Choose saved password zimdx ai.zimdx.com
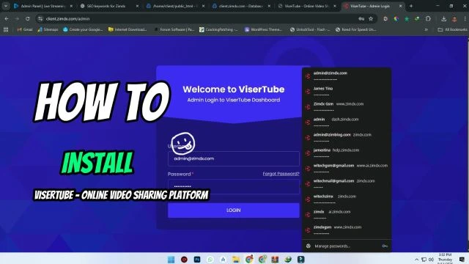 (347, 215)
